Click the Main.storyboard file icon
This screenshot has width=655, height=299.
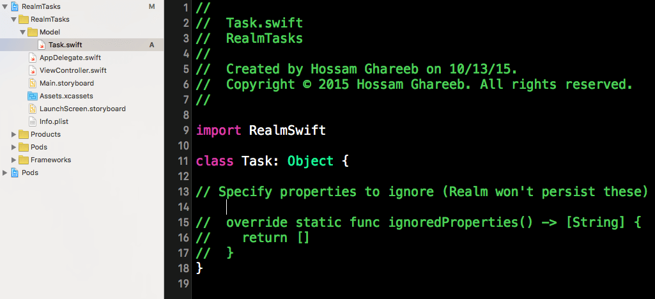tap(33, 83)
